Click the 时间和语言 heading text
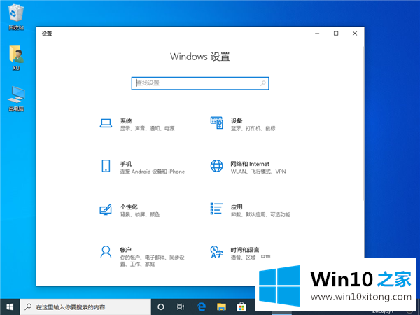 click(x=245, y=250)
